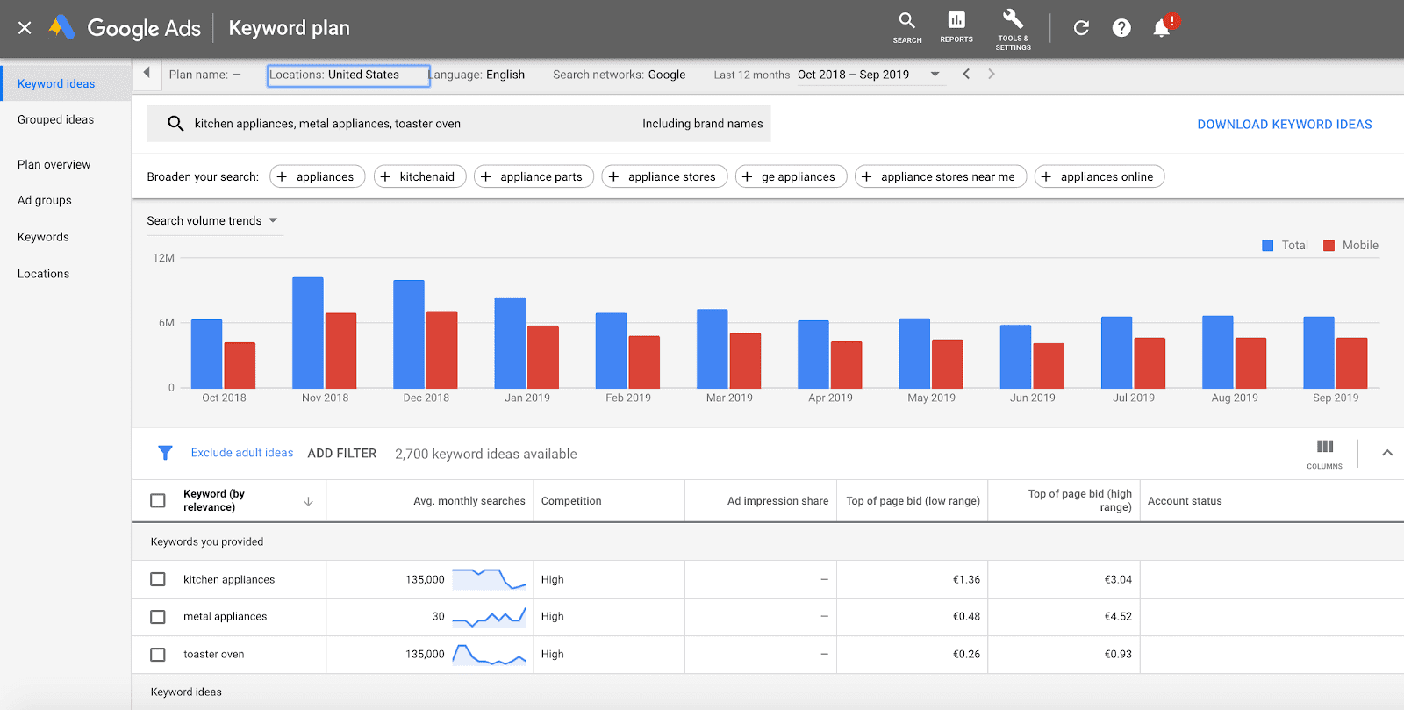Sort by keyword relevance arrow

click(x=308, y=501)
